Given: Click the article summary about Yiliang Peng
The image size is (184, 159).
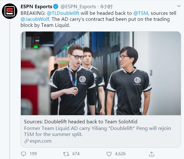Looking at the screenshot, I should click(98, 131).
